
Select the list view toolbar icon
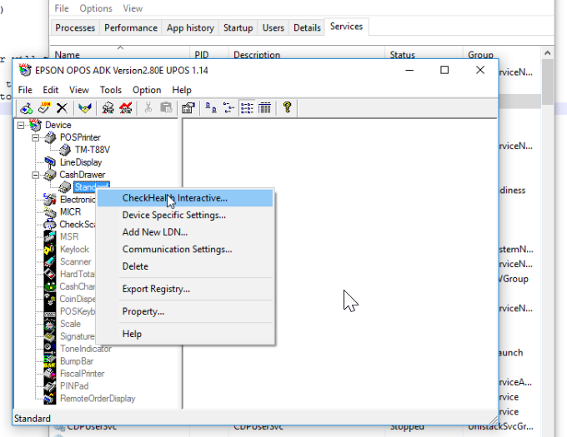click(247, 108)
